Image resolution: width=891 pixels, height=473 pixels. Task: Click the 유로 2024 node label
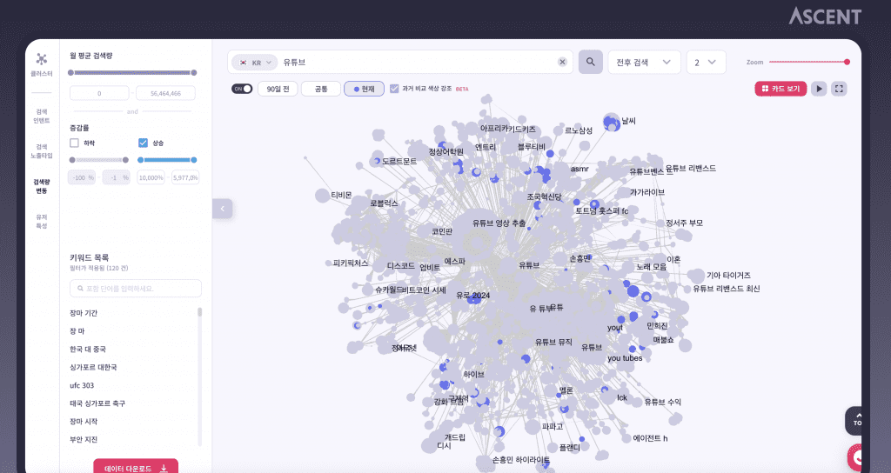472,296
